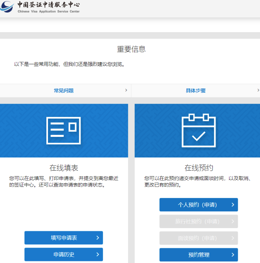Click the calendar checkmark icon above 在线预约
The image size is (260, 263).
coord(198,130)
